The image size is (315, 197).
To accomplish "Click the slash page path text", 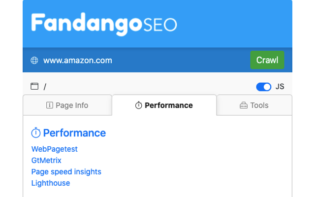I will (45, 87).
